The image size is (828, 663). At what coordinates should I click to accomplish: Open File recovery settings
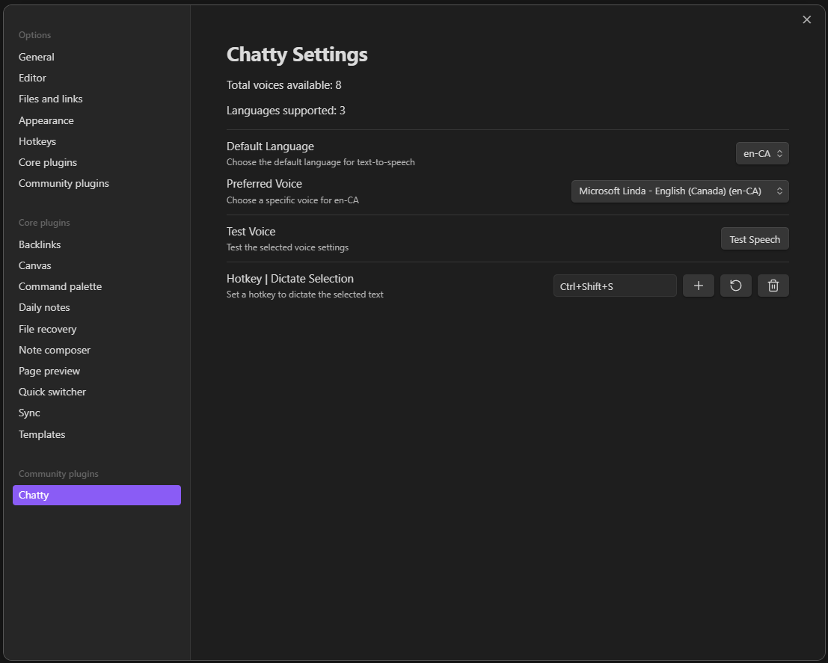click(x=96, y=329)
